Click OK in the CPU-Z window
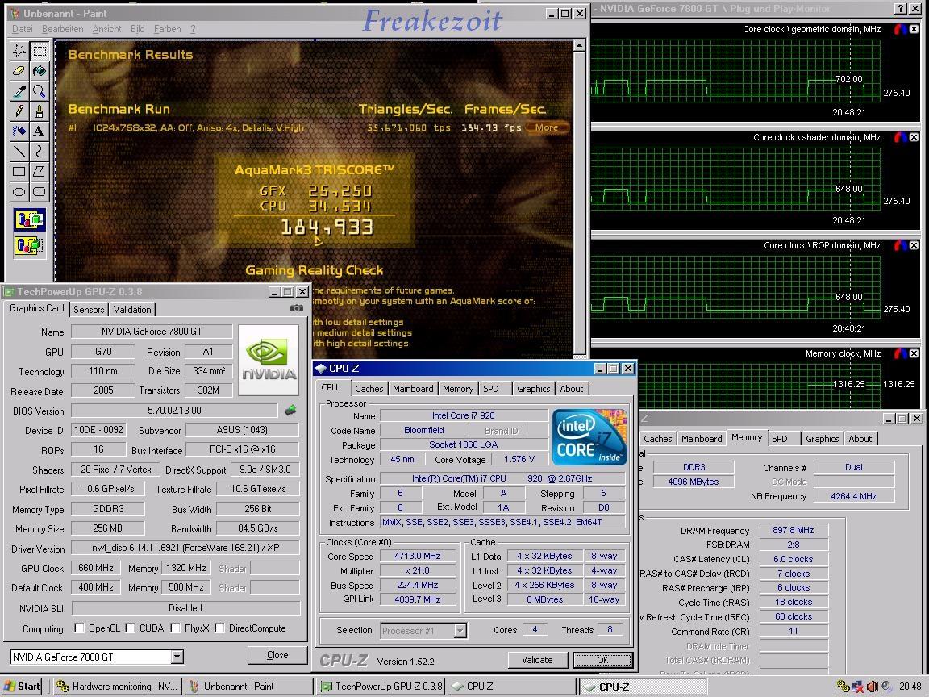 (x=602, y=660)
